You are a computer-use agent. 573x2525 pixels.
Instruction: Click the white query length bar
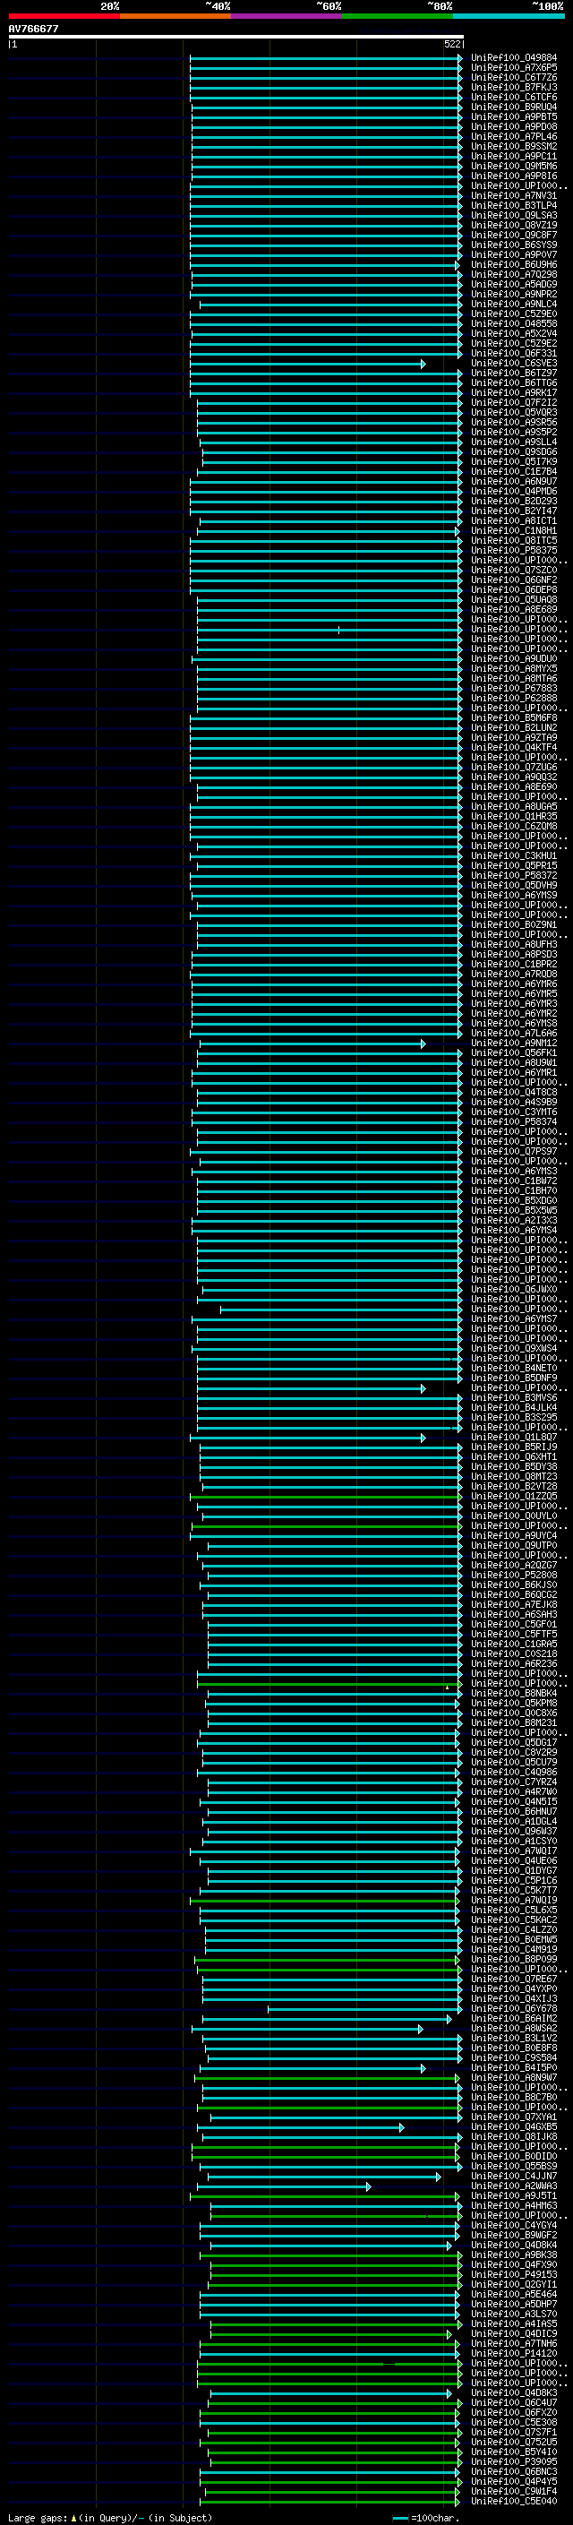pyautogui.click(x=235, y=36)
